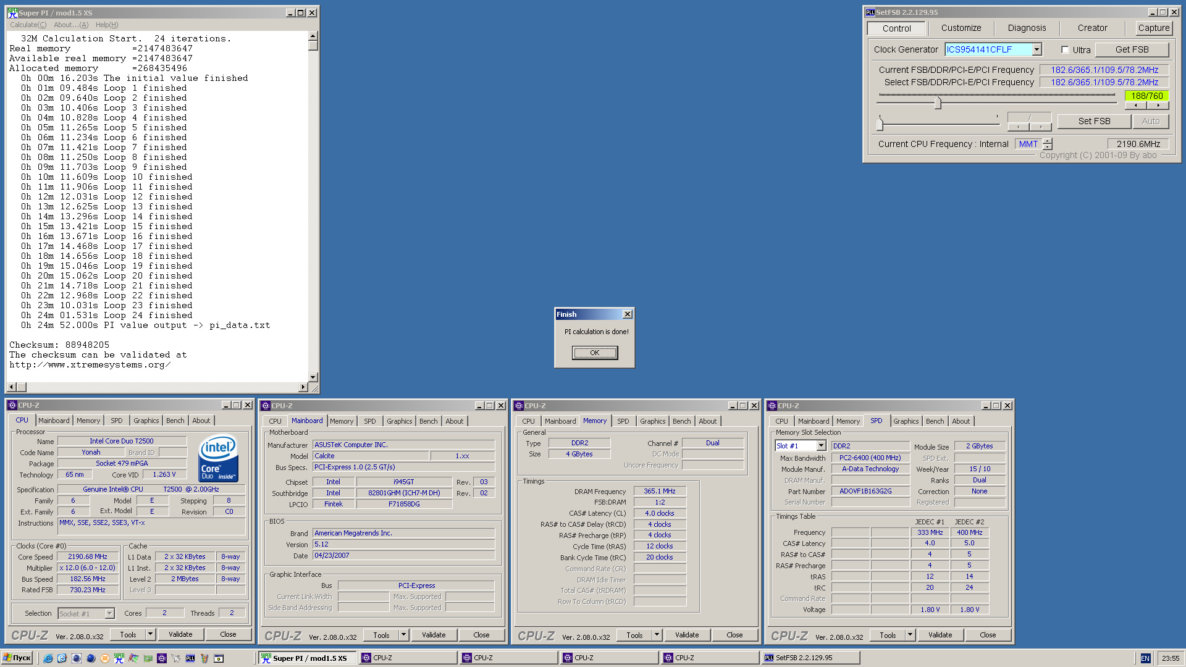Click the last quick launch window icon
Screen dimensions: 1186x667
click(x=219, y=658)
